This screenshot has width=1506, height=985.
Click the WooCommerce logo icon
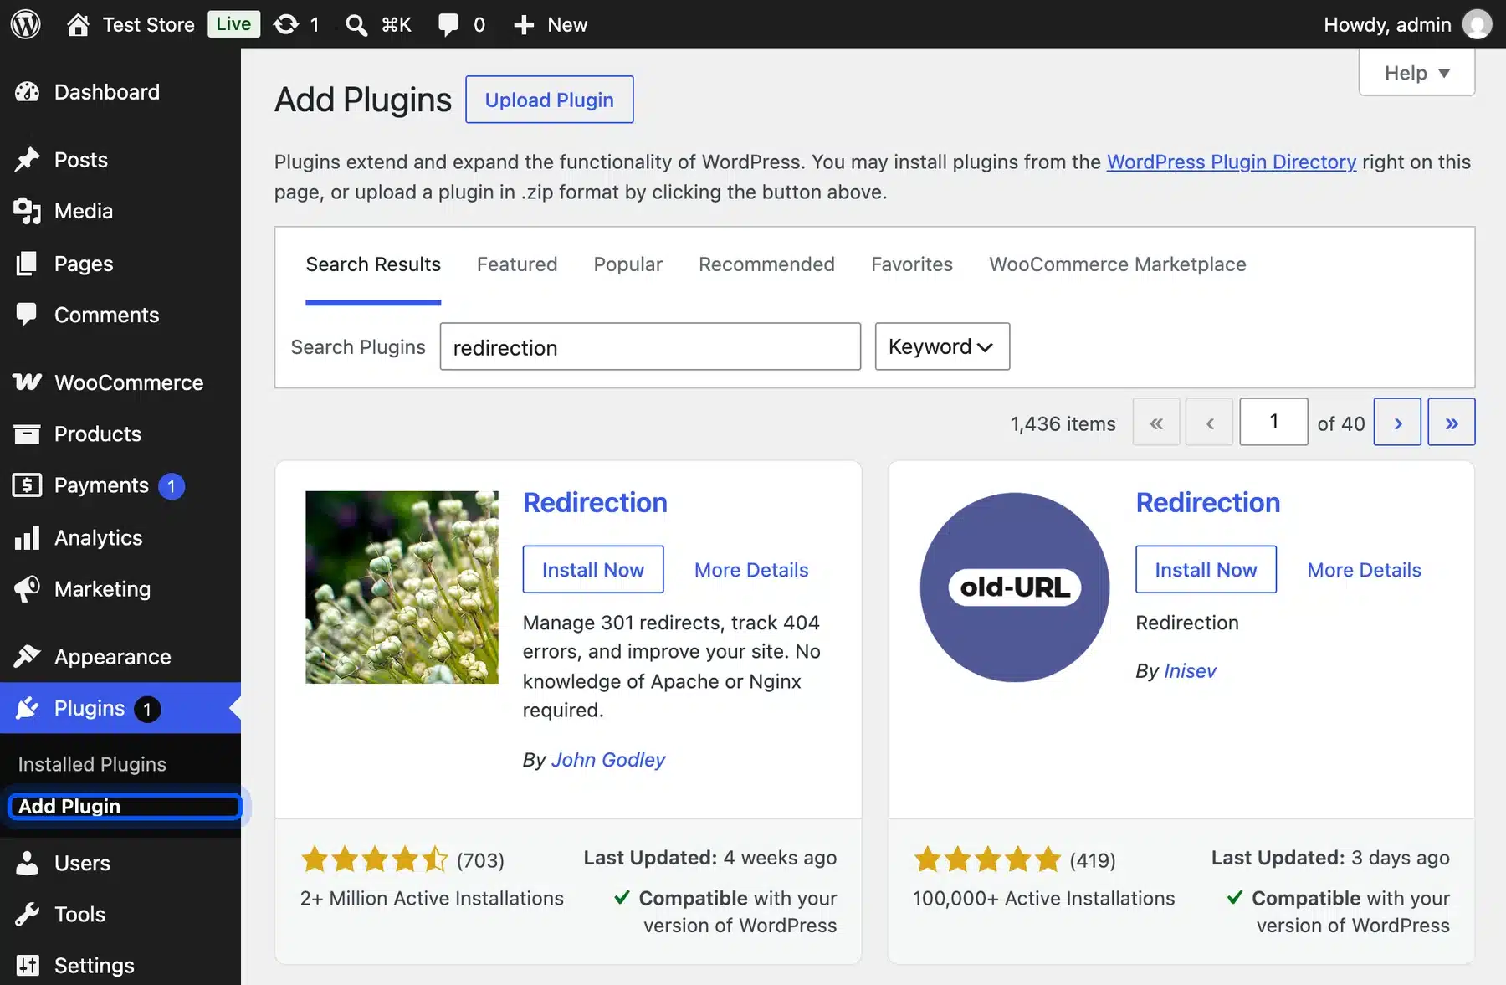[x=27, y=382]
